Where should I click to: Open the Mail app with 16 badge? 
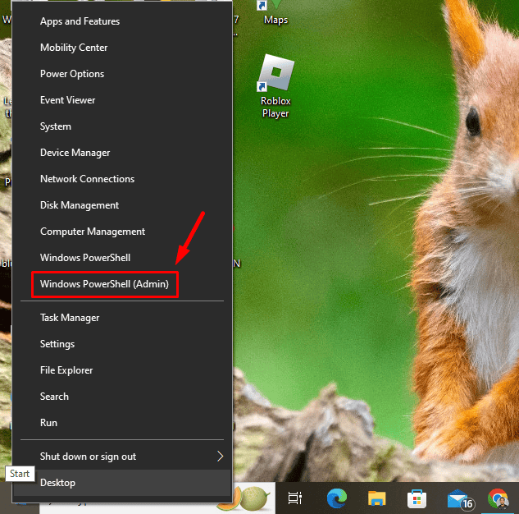(458, 498)
